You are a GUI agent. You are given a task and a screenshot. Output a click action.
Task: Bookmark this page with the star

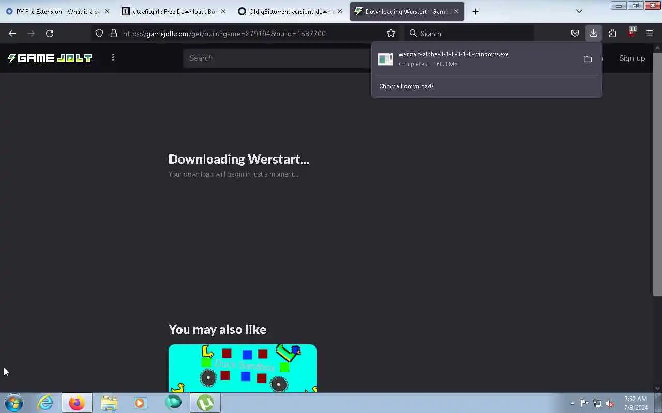391,34
